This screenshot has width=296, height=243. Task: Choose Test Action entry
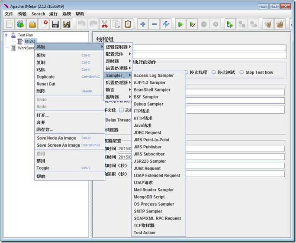158,233
